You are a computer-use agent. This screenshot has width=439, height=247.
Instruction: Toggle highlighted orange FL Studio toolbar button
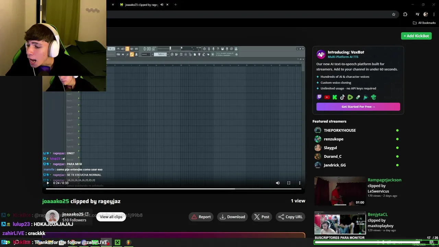point(127,49)
